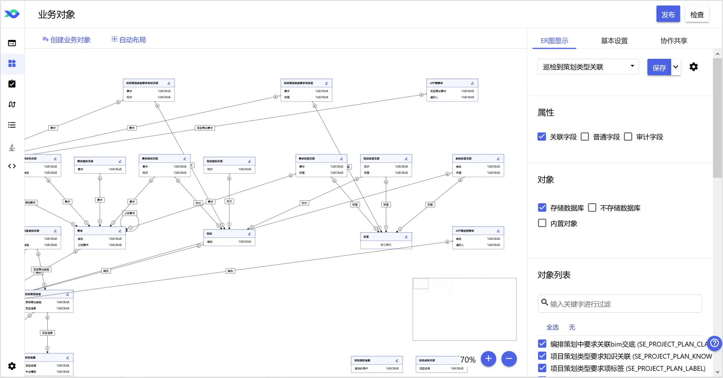The image size is (723, 378).
Task: Click the scroll-down arrow of right panel
Action: pyautogui.click(x=718, y=372)
